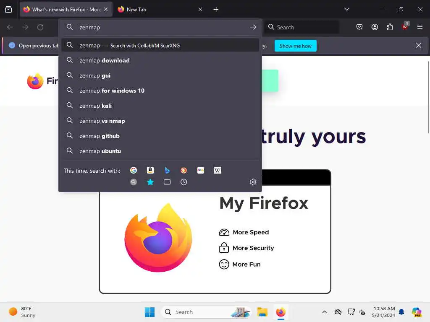The height and width of the screenshot is (322, 430).
Task: Click the Forward navigation arrow
Action: 25,27
